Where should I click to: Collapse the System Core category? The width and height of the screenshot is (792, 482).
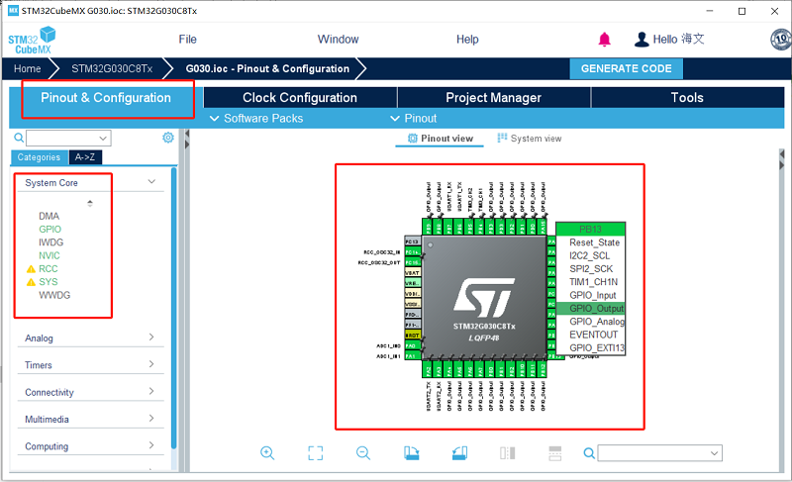150,182
